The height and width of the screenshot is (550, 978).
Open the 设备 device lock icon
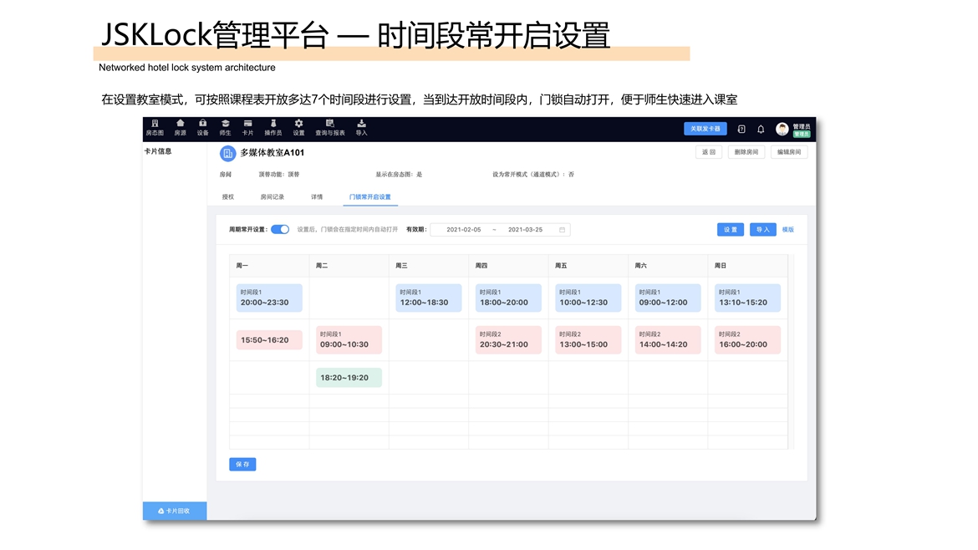[202, 124]
